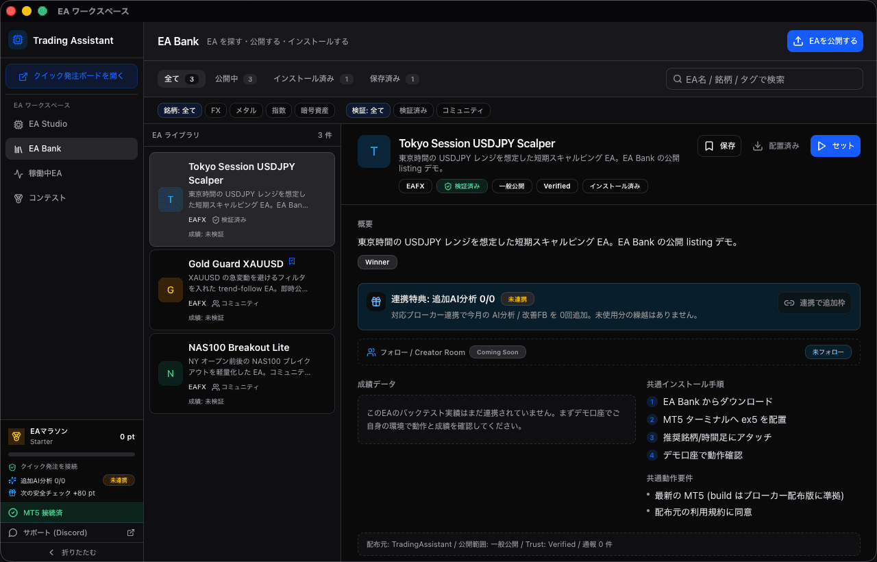
Task: Click the EA Studio chip icon
Action: pyautogui.click(x=18, y=124)
